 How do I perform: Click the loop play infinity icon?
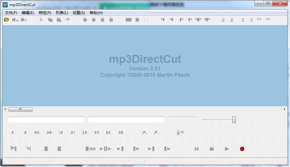(90, 149)
